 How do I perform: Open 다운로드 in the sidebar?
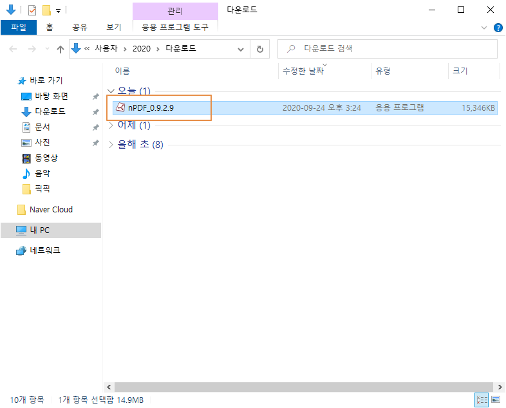(44, 111)
